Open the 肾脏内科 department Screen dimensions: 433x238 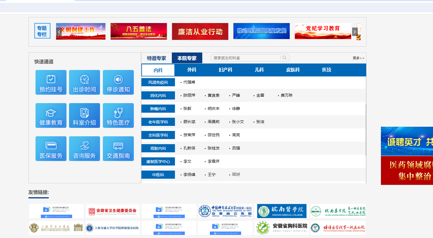point(158,148)
